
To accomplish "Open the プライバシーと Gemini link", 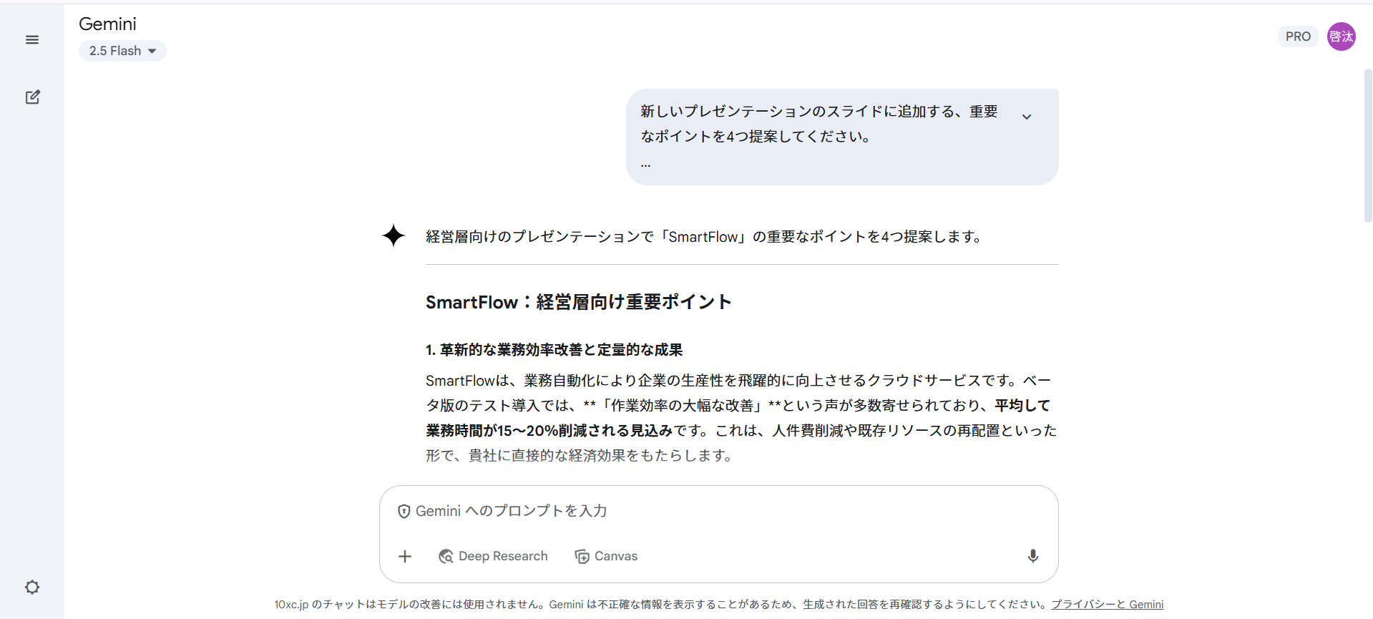I will pos(1107,604).
